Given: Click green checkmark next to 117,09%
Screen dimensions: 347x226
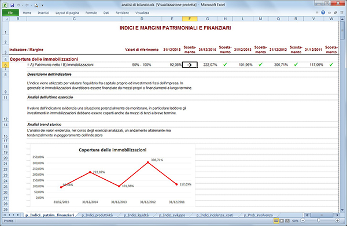Looking at the screenshot, I should [331, 65].
